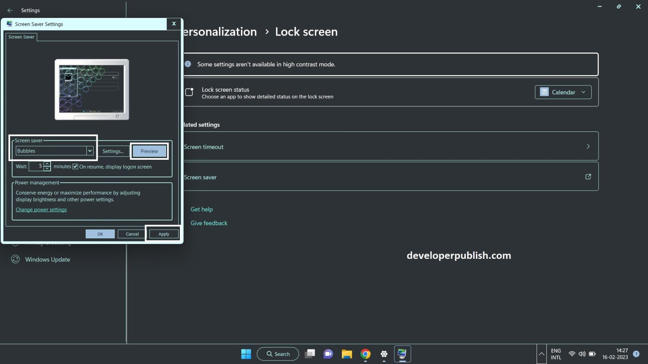Click the Wi-Fi status icon in system tray

(572, 353)
